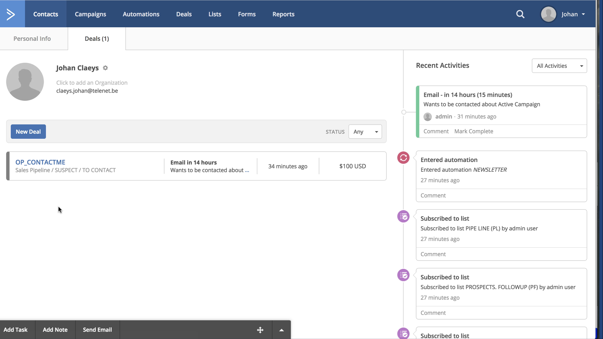603x339 pixels.
Task: Click Comment under PIPE LINE subscription card
Action: point(433,254)
